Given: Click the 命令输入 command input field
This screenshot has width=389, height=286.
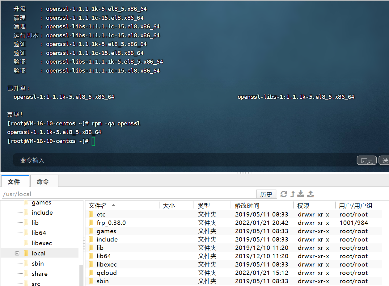Looking at the screenshot, I should pos(185,161).
